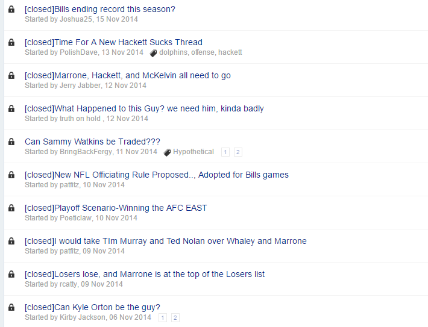
Task: Click lock icon next to Playoff Scenario thread
Action: (x=11, y=208)
